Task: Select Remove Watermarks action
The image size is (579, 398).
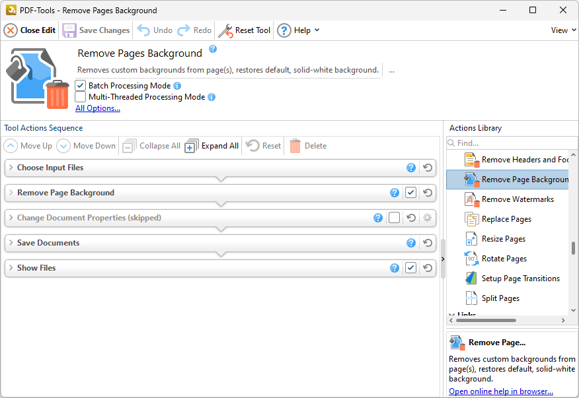Action: (508, 199)
